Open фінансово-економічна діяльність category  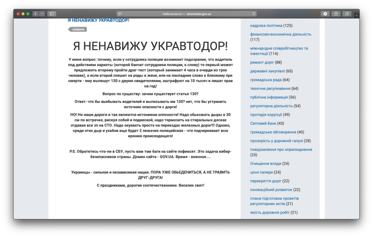tap(281, 34)
